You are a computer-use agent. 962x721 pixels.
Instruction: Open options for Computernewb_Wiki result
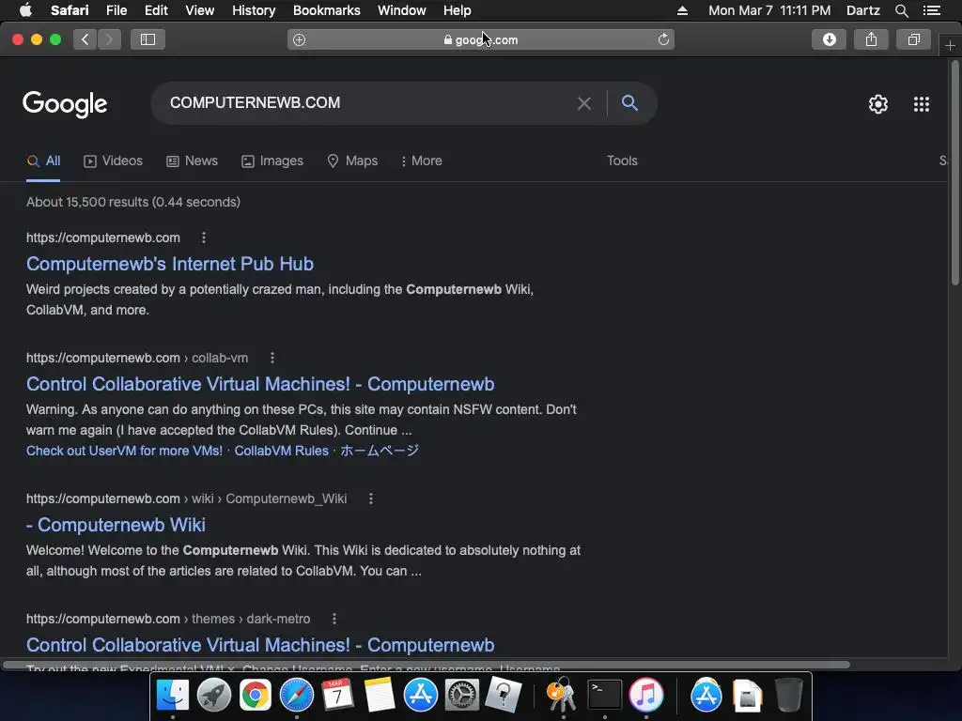click(x=370, y=499)
